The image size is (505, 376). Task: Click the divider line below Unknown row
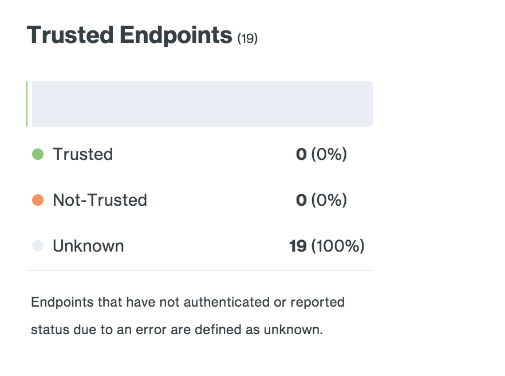tap(200, 271)
